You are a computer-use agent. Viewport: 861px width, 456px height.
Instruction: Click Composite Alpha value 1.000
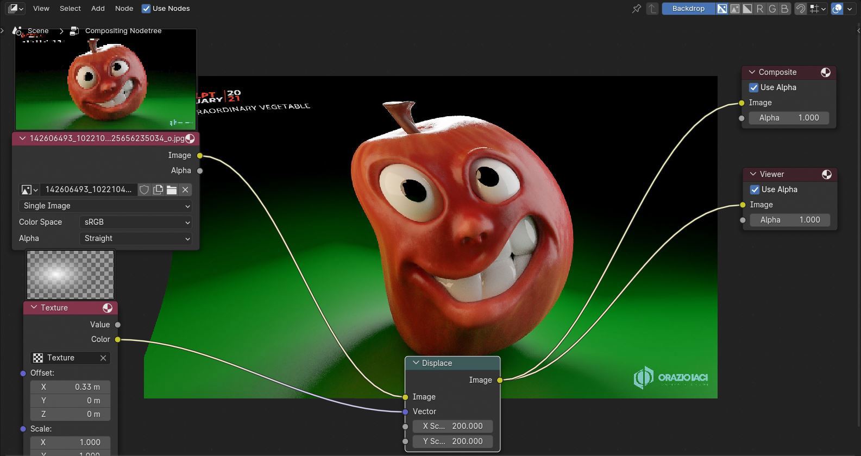point(789,118)
